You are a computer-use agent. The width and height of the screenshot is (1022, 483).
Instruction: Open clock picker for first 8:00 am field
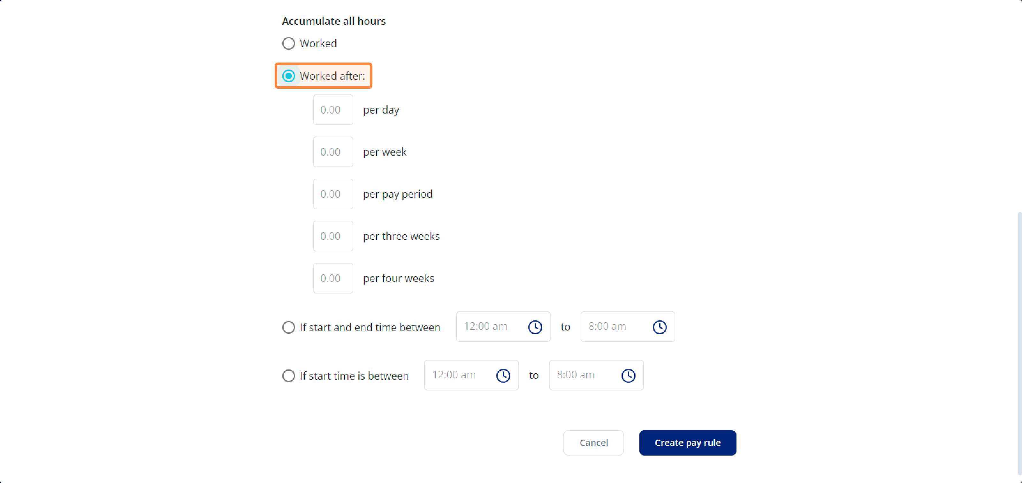660,327
